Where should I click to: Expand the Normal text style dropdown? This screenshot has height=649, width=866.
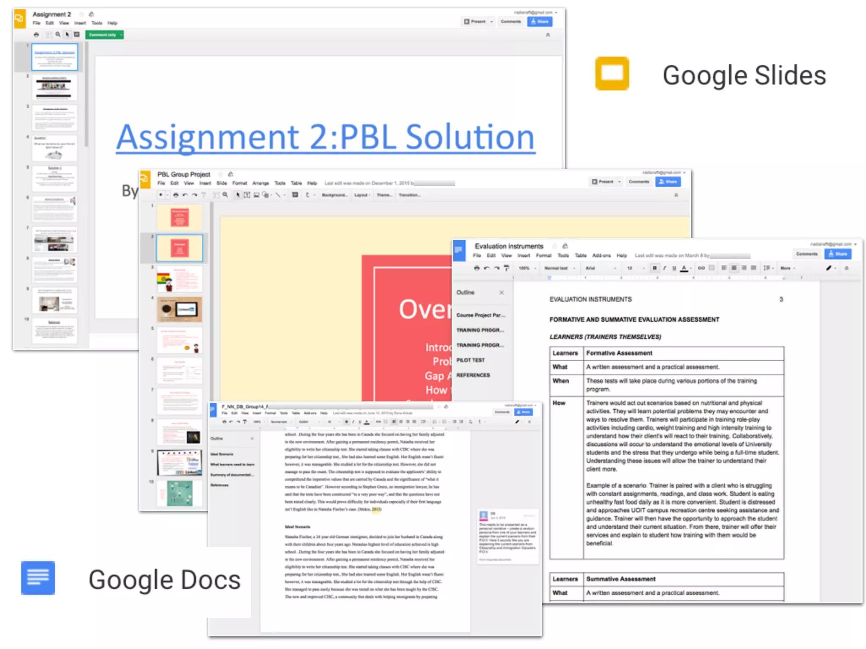point(559,268)
